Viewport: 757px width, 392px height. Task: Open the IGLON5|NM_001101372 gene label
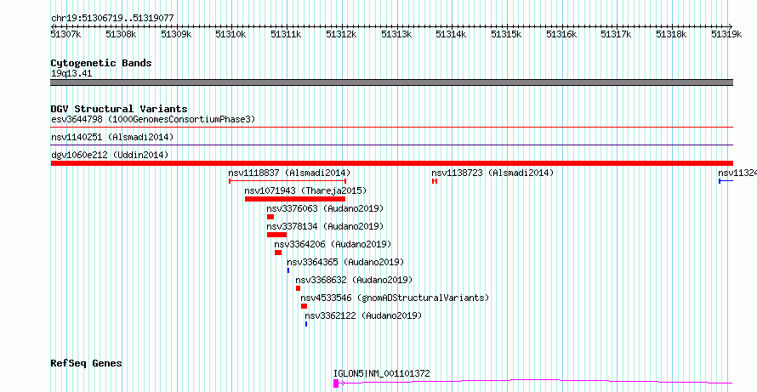[x=381, y=373]
